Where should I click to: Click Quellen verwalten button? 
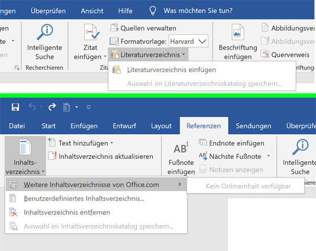coord(143,28)
